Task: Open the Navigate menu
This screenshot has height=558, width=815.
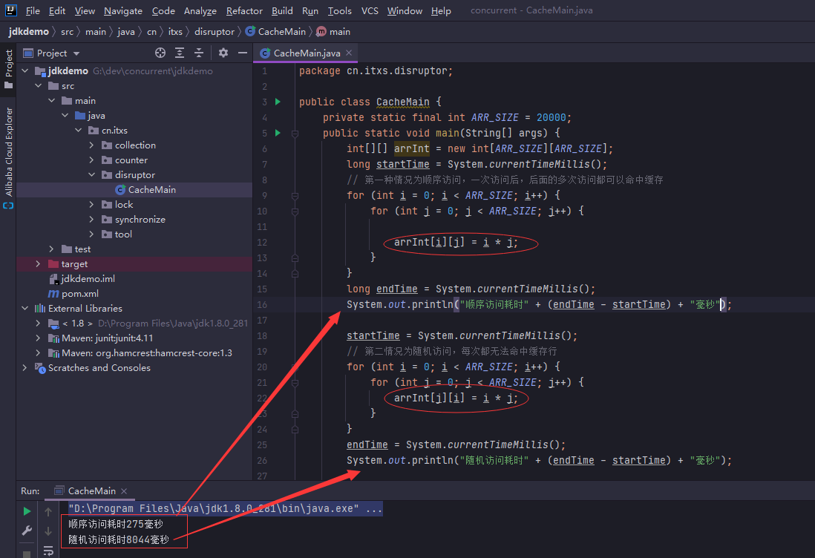Action: tap(123, 10)
